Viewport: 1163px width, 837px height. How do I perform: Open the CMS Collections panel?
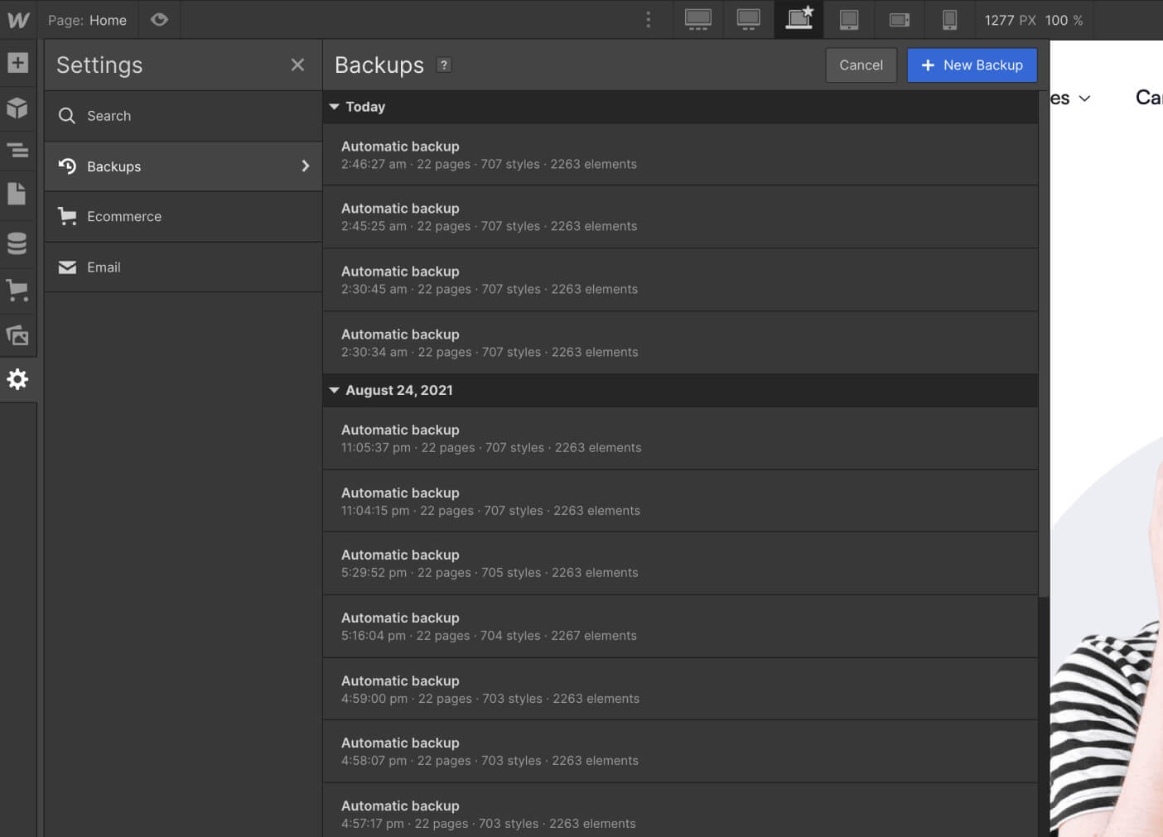click(x=17, y=243)
